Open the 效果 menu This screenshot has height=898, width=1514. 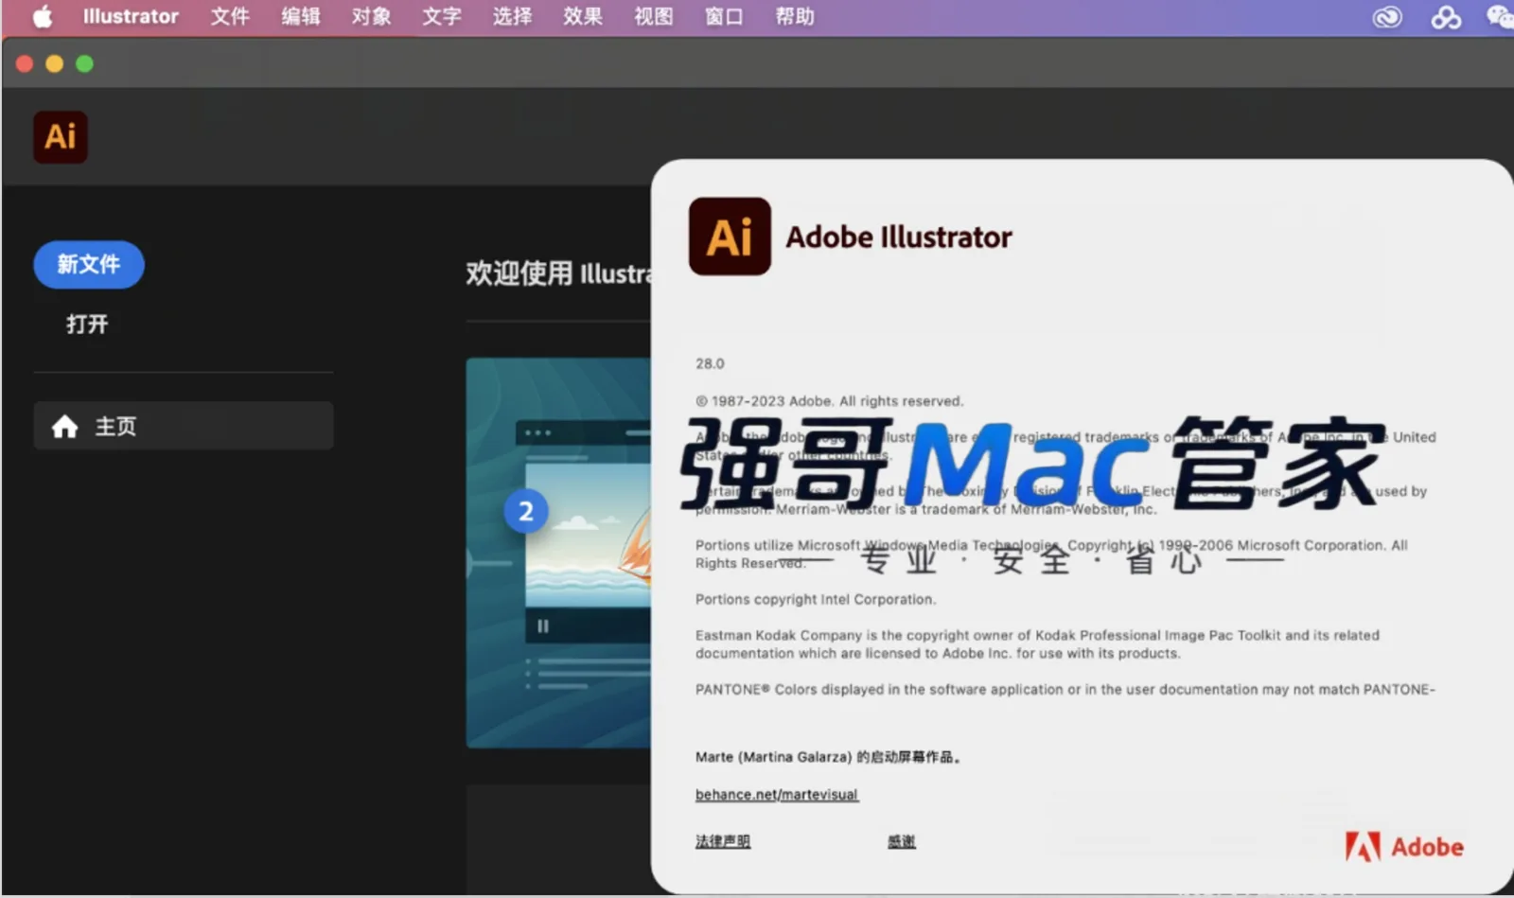tap(583, 17)
